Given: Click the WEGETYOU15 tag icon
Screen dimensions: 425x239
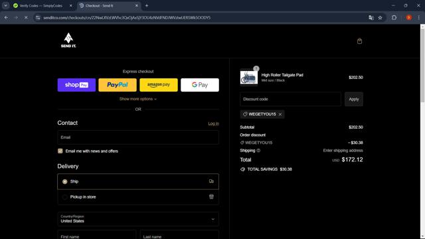Looking at the screenshot, I should (245, 114).
